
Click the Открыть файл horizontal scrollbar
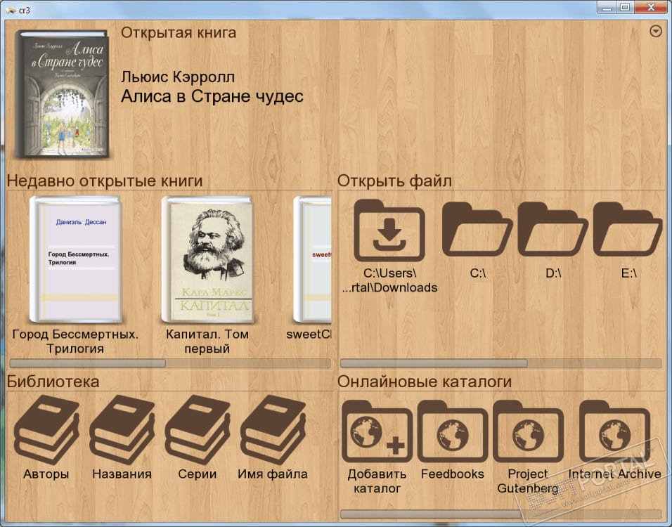(x=501, y=363)
